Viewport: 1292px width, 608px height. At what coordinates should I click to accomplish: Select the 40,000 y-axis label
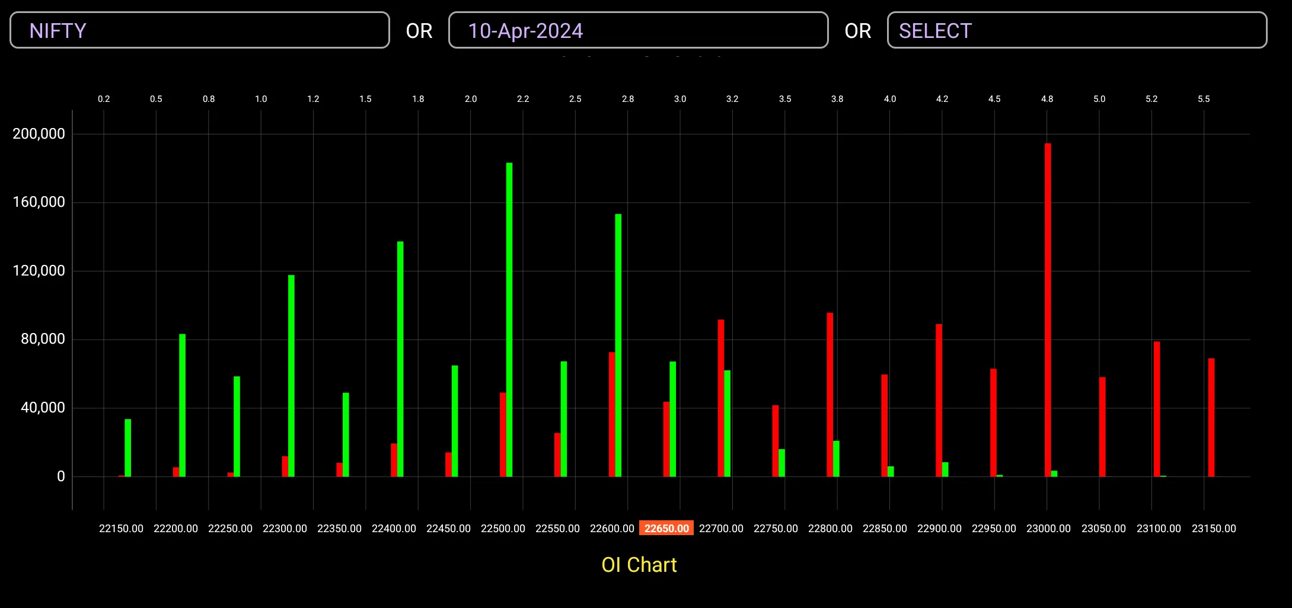[43, 408]
